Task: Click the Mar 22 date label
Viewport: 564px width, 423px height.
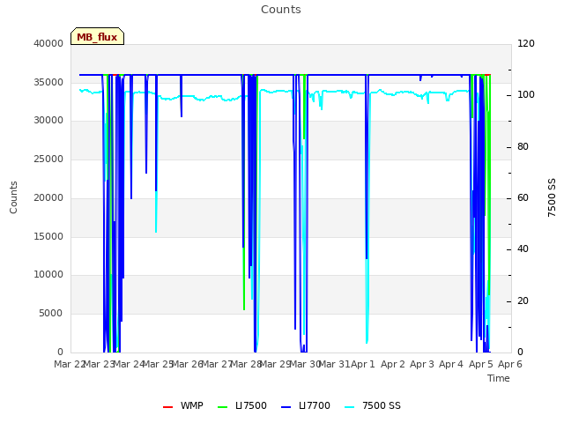Action: tap(70, 364)
